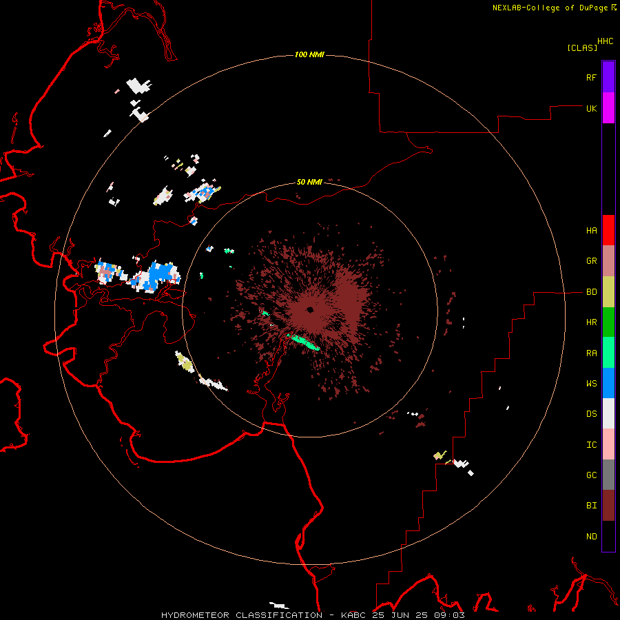Click the UK legend label
Viewport: 620px width, 620px height.
(x=591, y=108)
